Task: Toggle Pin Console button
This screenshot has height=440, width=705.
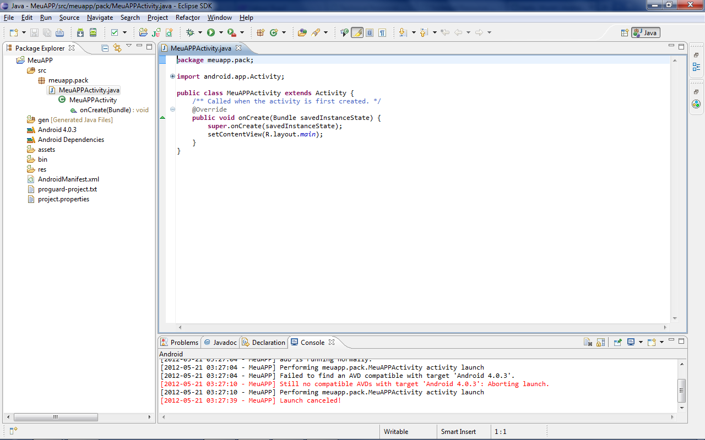Action: click(x=618, y=342)
